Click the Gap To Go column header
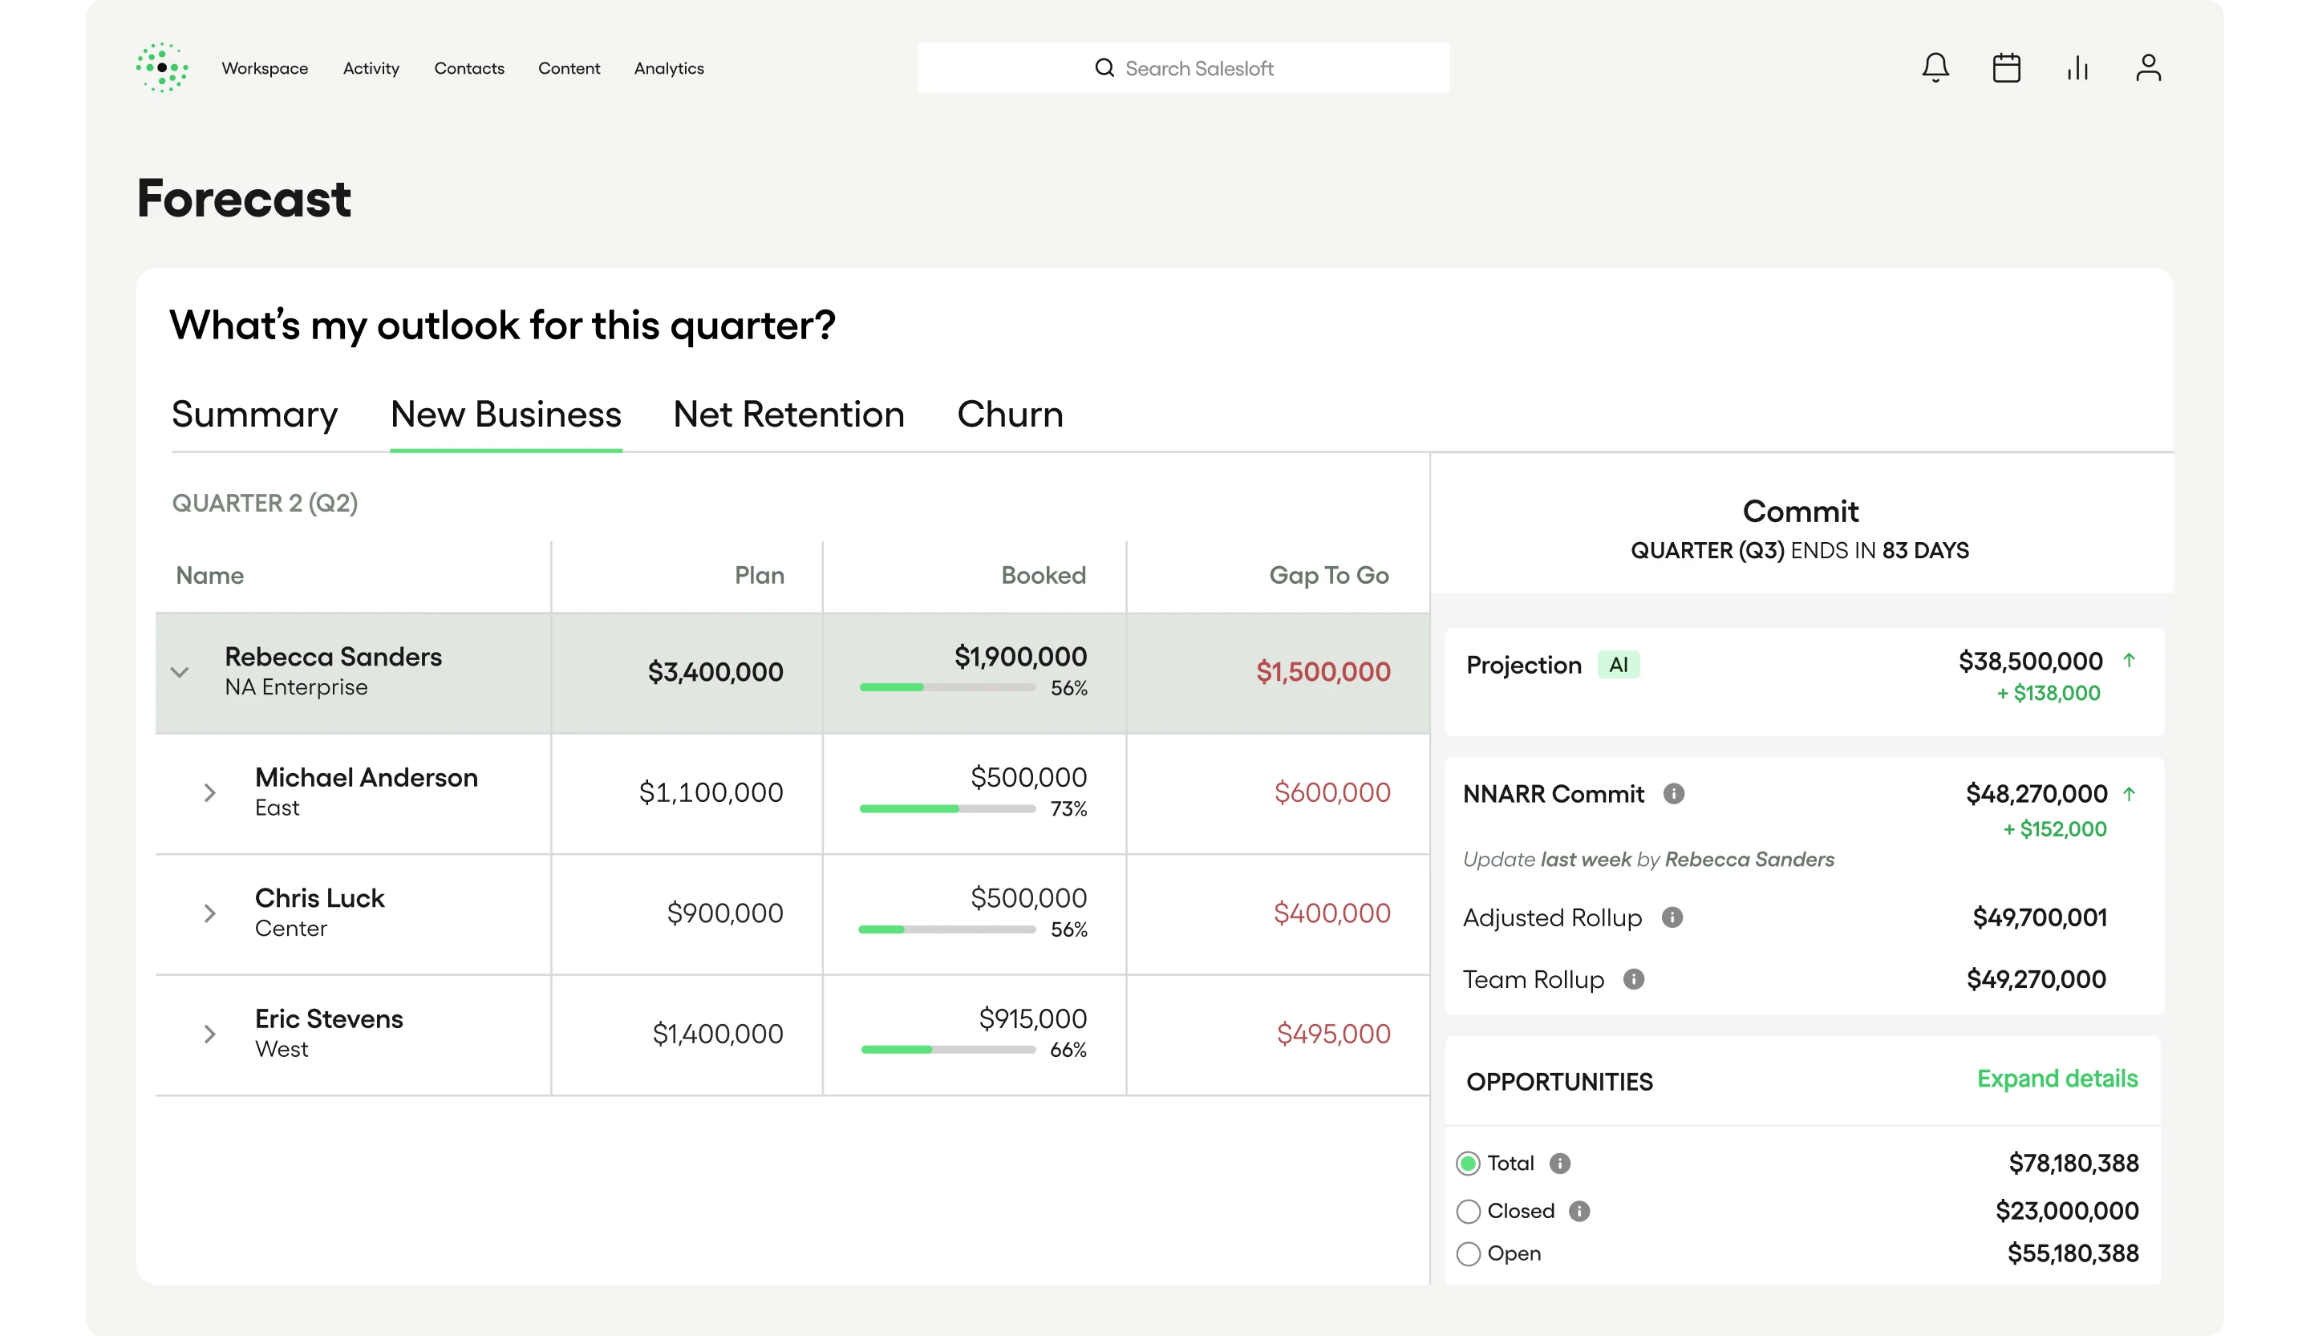Screen dimensions: 2310x1336 (1328, 576)
